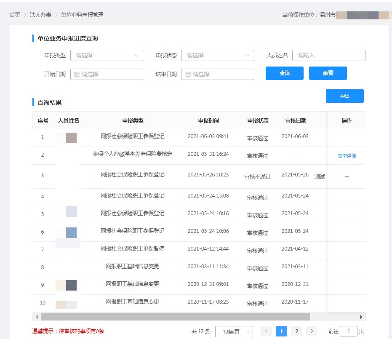Open 法人办事 breadcrumb
This screenshot has height=339, width=392.
tap(40, 15)
